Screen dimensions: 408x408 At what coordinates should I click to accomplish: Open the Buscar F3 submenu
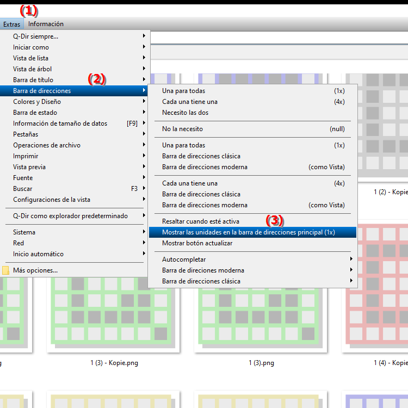(x=74, y=189)
